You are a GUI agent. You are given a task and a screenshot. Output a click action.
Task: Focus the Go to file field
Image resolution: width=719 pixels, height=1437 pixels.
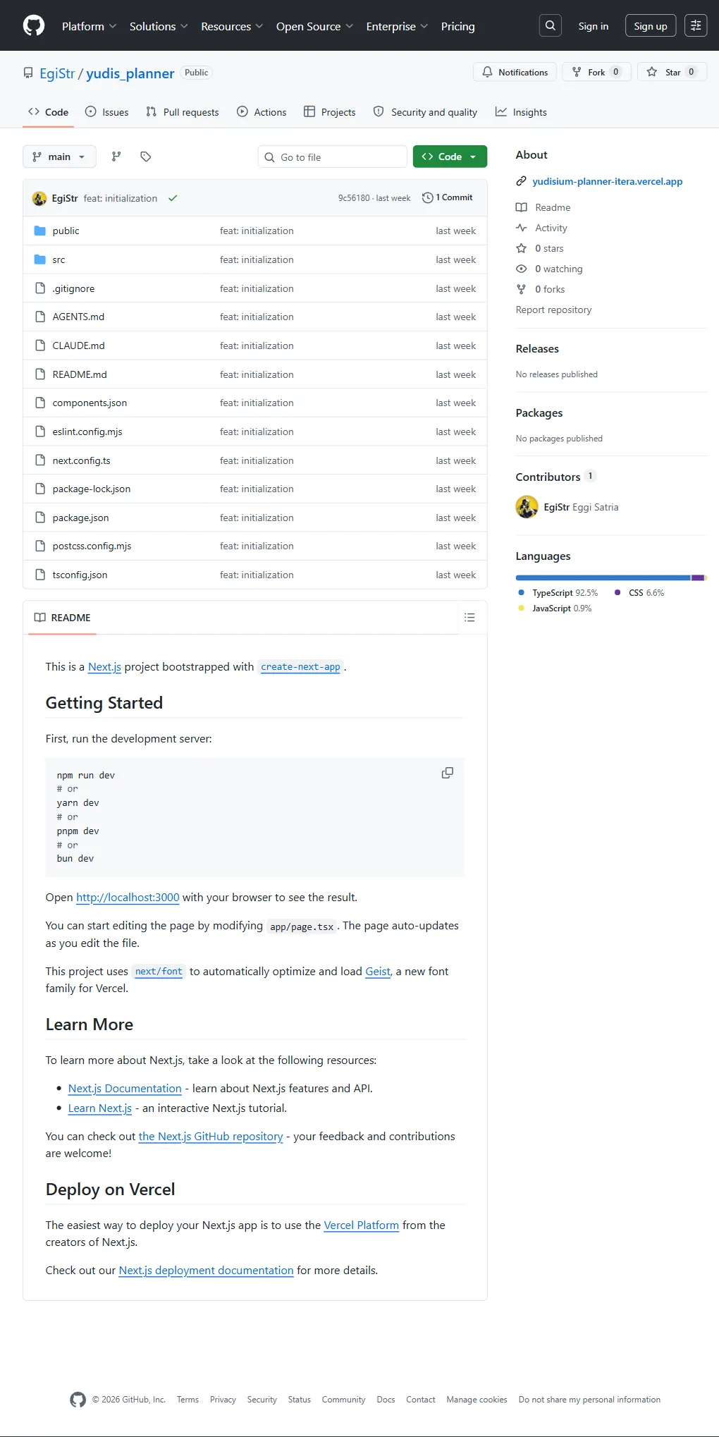[x=333, y=157]
